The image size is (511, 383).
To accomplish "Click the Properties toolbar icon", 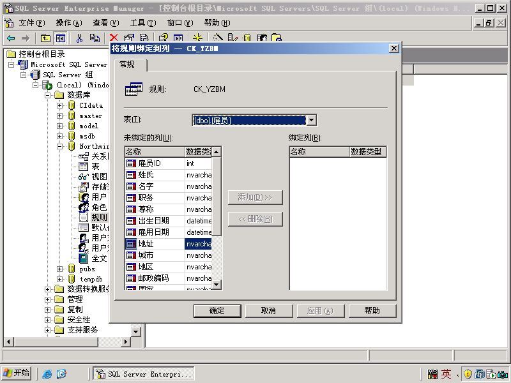I will click(129, 38).
